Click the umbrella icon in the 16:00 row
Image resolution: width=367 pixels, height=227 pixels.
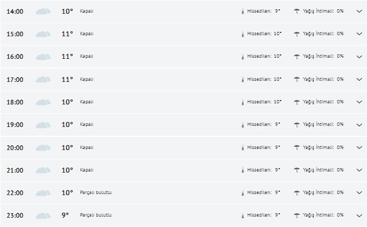coord(297,57)
